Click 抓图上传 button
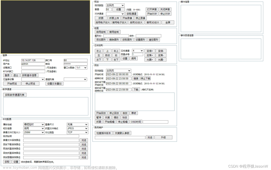Screen dimensions: 271x170 click(x=114, y=18)
